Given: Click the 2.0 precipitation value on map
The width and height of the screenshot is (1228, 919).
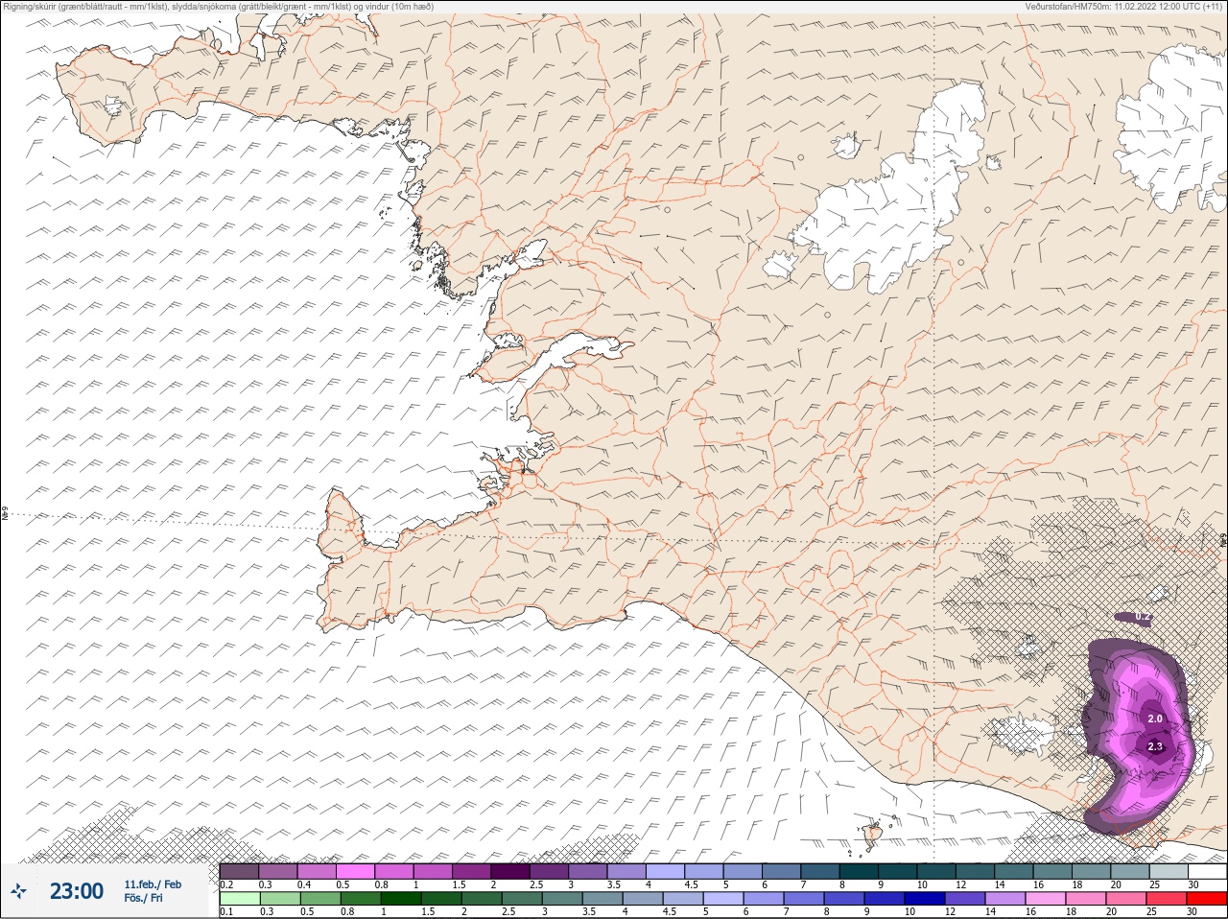Looking at the screenshot, I should 1155,719.
